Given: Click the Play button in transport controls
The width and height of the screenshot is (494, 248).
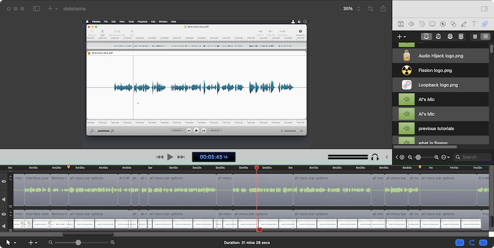Looking at the screenshot, I should (x=170, y=157).
